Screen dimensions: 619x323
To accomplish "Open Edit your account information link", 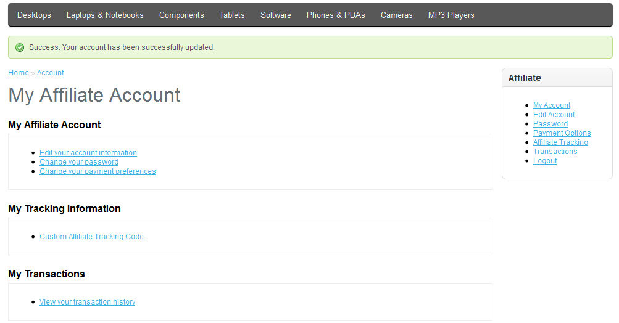I will (88, 153).
